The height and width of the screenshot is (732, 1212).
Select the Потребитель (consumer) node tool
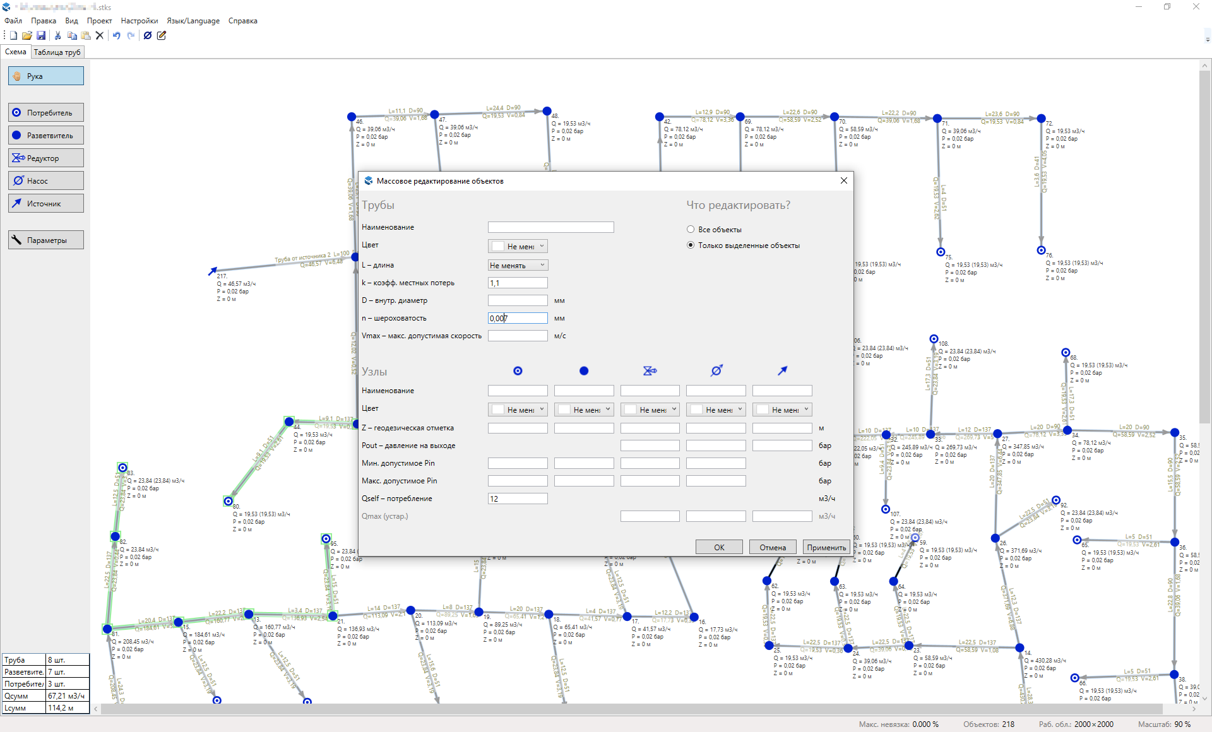46,113
